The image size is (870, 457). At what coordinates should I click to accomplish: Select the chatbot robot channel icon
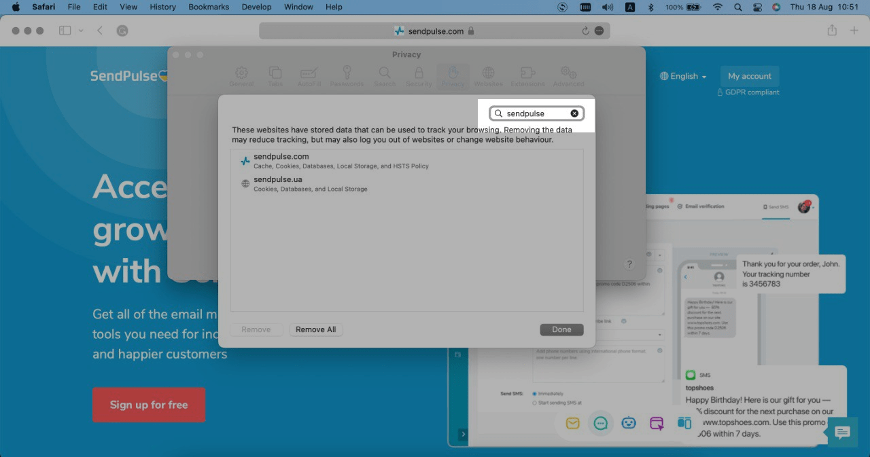point(629,423)
